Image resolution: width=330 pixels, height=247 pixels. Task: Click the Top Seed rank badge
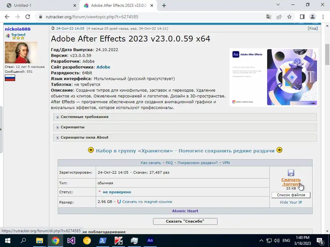pos(16,36)
